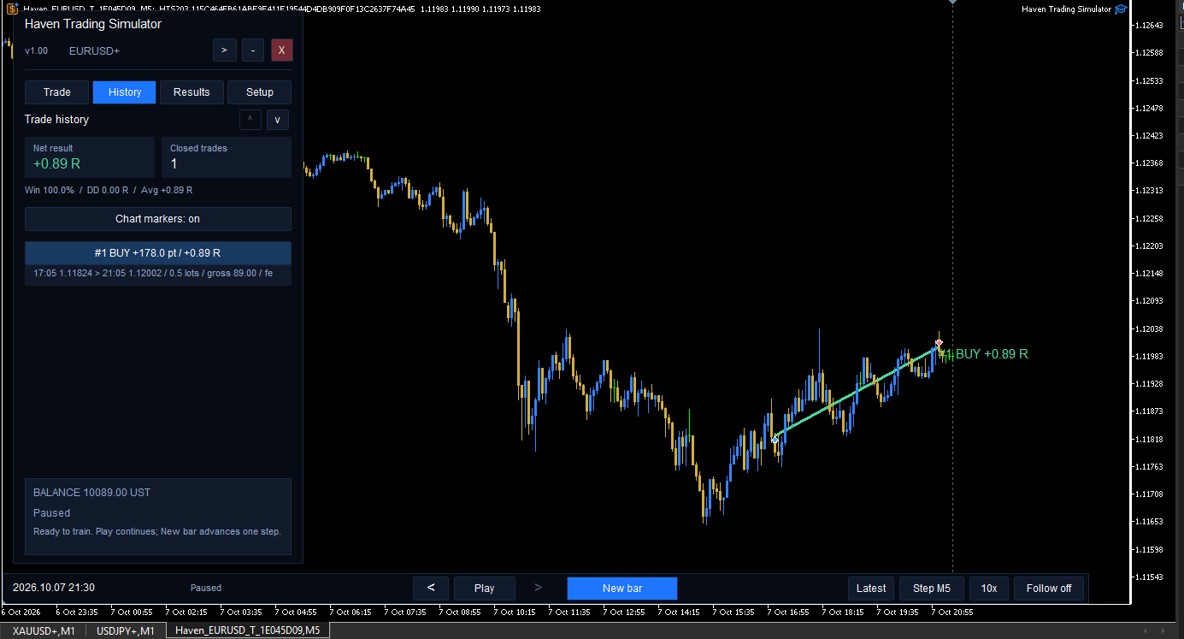Open the Setup tab
The width and height of the screenshot is (1184, 639).
[x=260, y=92]
